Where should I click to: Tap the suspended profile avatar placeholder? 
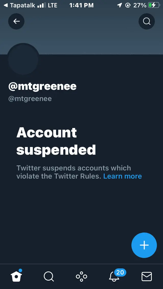(x=23, y=59)
